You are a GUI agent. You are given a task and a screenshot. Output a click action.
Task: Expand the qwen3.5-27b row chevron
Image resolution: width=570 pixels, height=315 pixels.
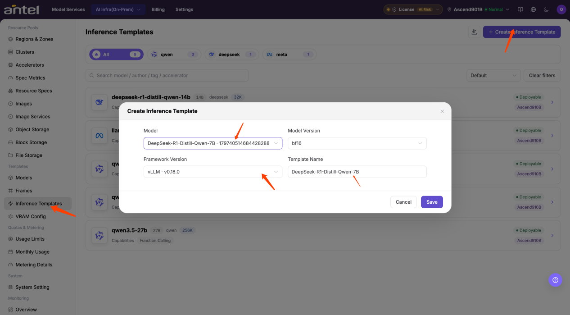[x=552, y=235]
